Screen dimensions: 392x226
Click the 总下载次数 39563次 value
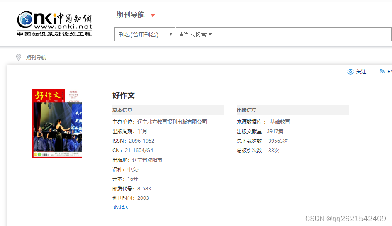pos(278,141)
